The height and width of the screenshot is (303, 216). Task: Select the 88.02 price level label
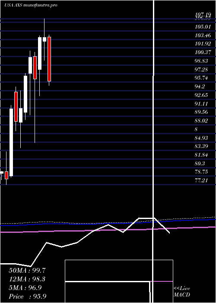[201, 121]
